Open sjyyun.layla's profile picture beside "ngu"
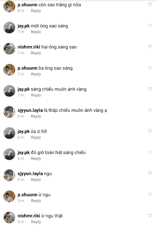The width and height of the screenshot is (157, 227). click(x=9, y=175)
